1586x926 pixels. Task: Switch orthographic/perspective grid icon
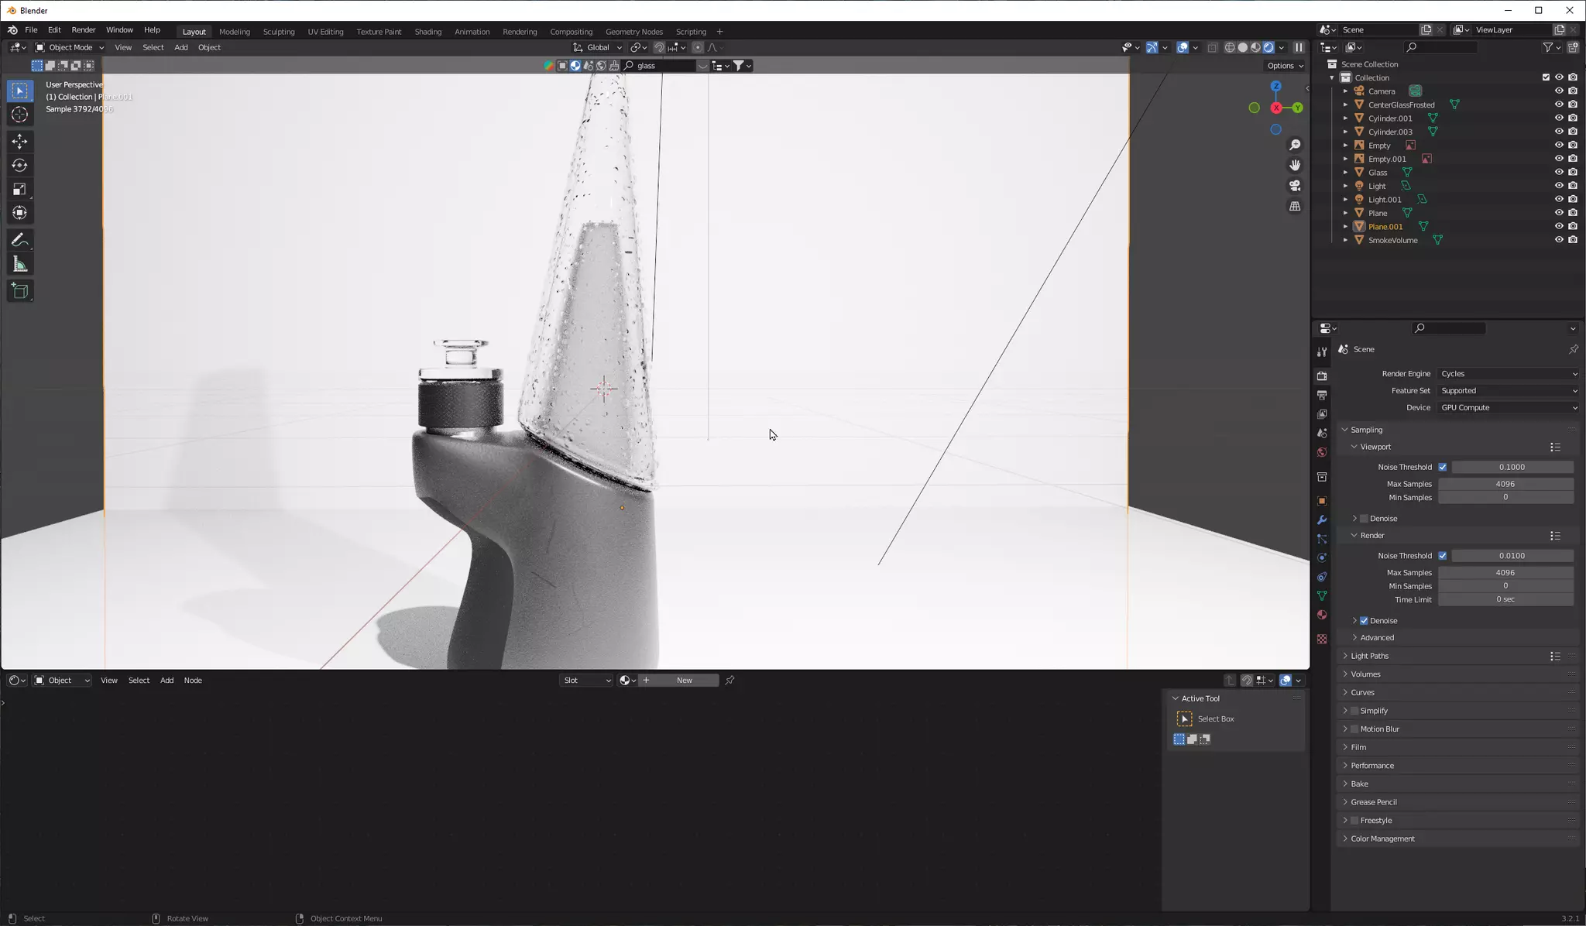(1295, 206)
